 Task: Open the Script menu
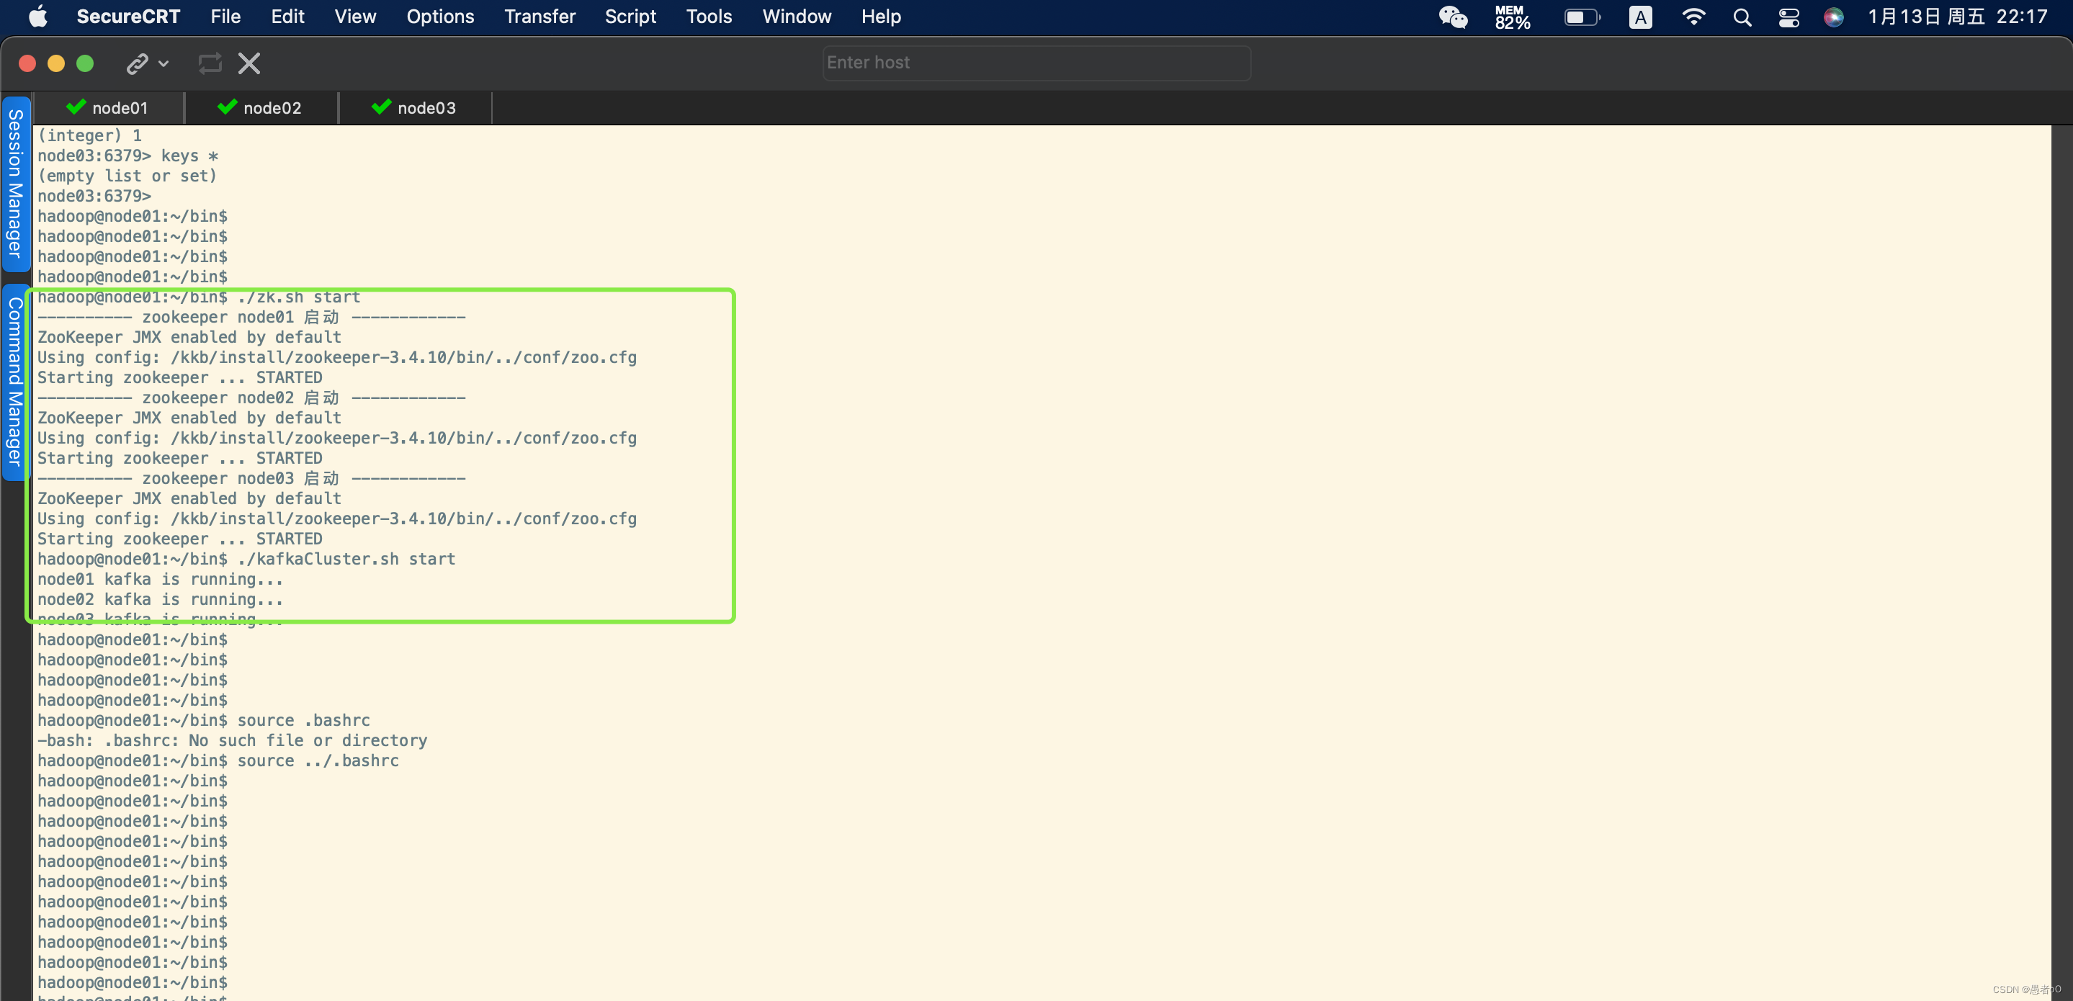point(630,16)
